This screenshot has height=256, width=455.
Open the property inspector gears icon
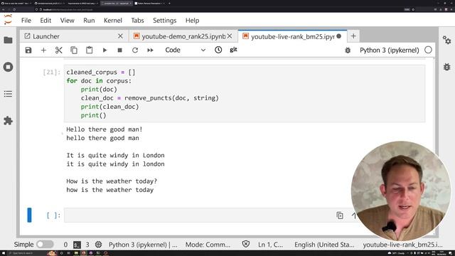coord(446,40)
